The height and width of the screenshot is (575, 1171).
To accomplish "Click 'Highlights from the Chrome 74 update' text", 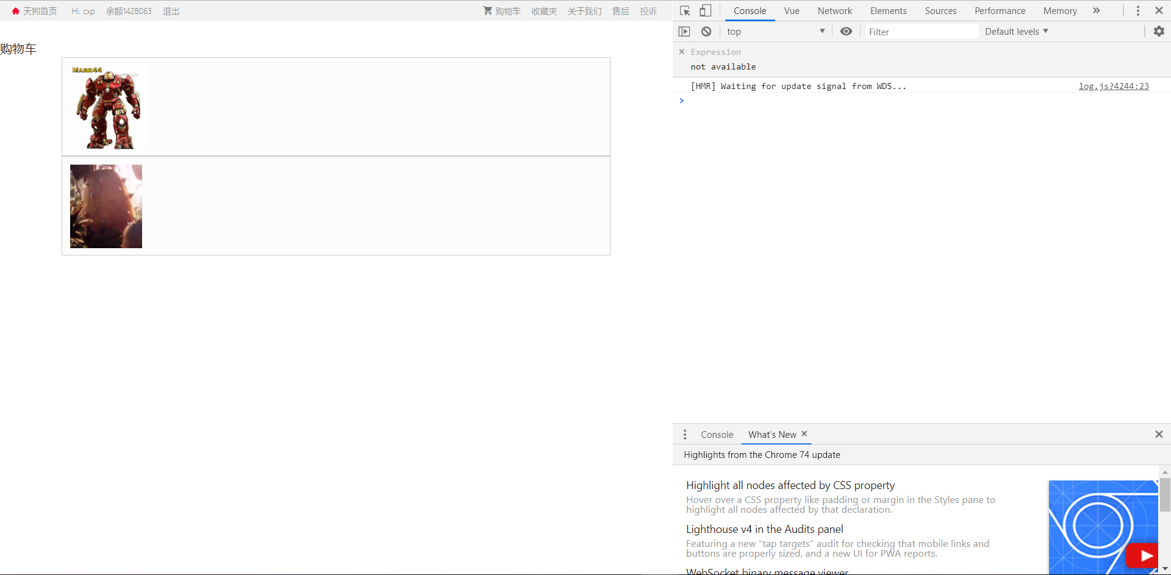I will (762, 455).
